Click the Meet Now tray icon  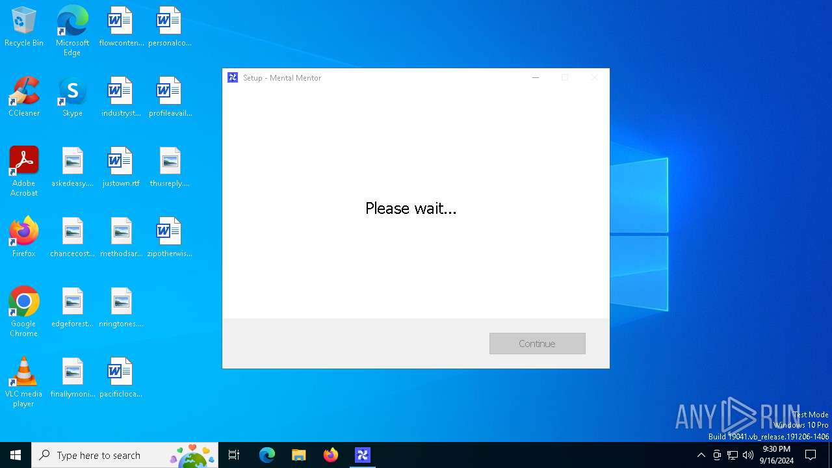click(717, 455)
